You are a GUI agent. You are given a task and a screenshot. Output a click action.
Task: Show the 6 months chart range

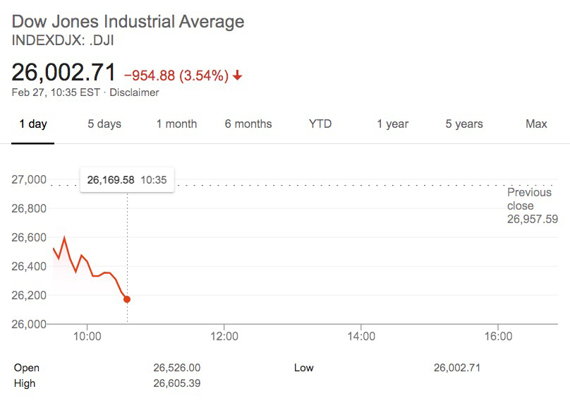pyautogui.click(x=248, y=124)
